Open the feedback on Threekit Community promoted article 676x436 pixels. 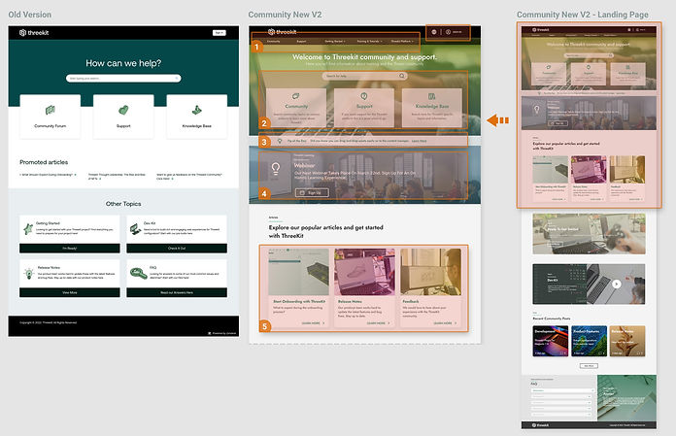point(189,176)
